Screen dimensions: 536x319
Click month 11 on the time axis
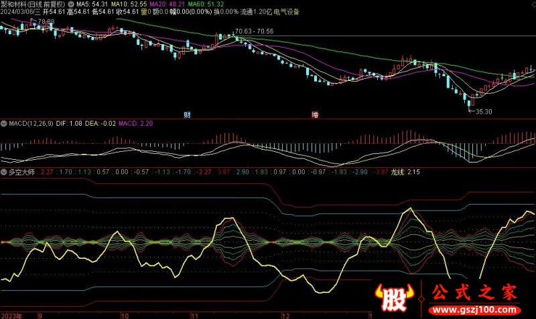click(x=195, y=314)
